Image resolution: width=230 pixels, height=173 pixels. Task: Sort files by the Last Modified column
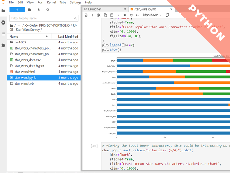pos(68,37)
